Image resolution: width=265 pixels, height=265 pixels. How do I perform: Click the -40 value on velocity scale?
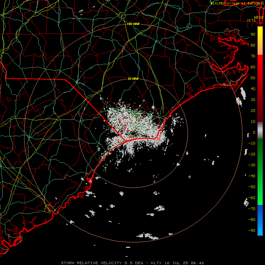(252, 176)
